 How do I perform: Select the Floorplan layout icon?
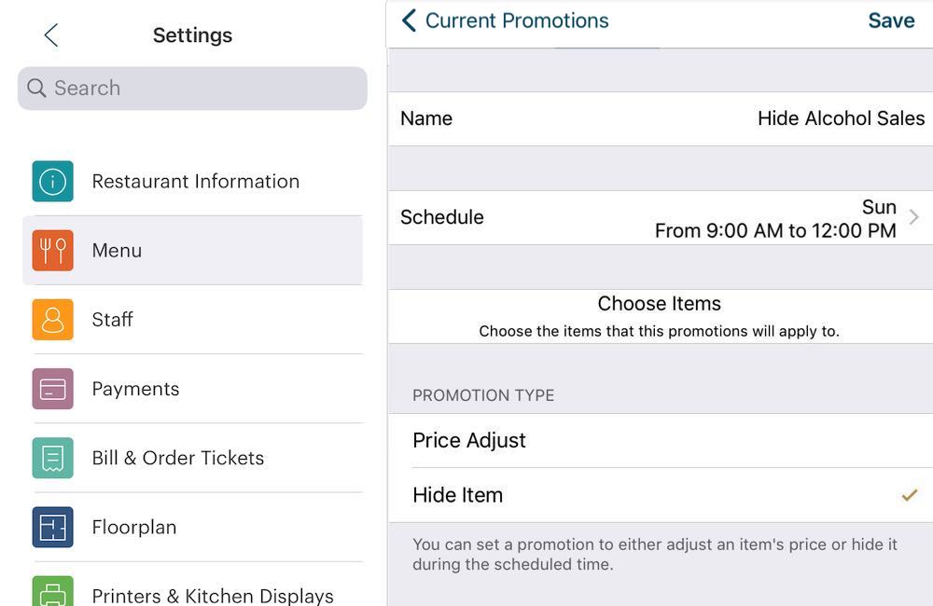pos(52,527)
